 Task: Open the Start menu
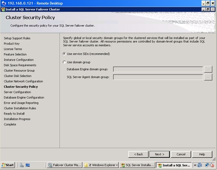pyautogui.click(x=8, y=165)
